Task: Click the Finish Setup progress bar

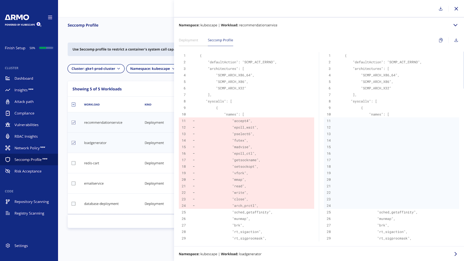Action: [46, 48]
